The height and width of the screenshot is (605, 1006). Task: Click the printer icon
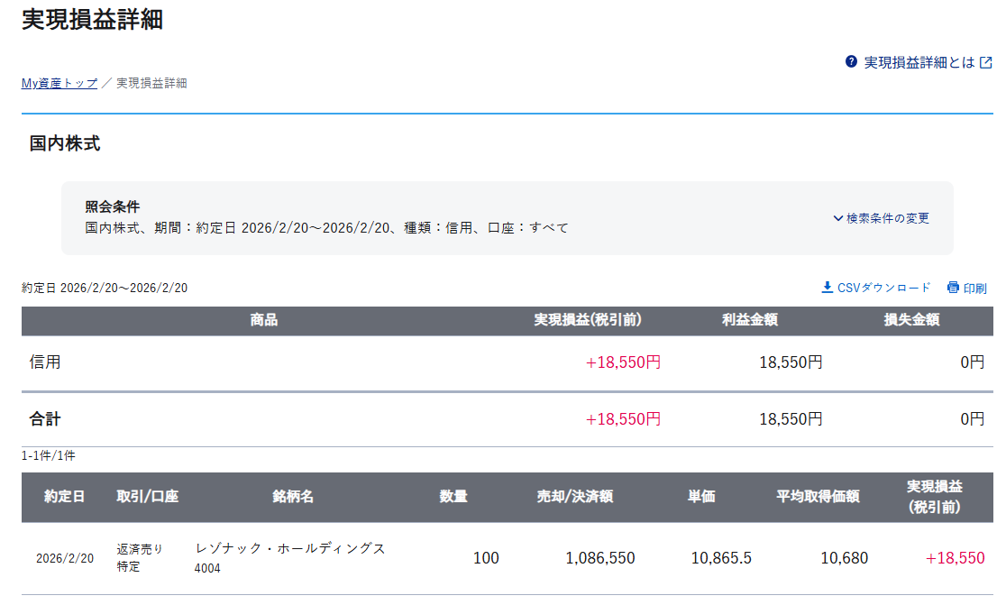(953, 288)
